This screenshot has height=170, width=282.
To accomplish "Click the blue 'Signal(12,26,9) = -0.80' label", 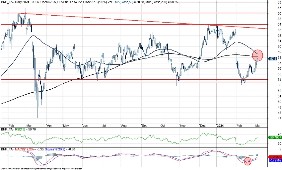I will tap(60, 149).
